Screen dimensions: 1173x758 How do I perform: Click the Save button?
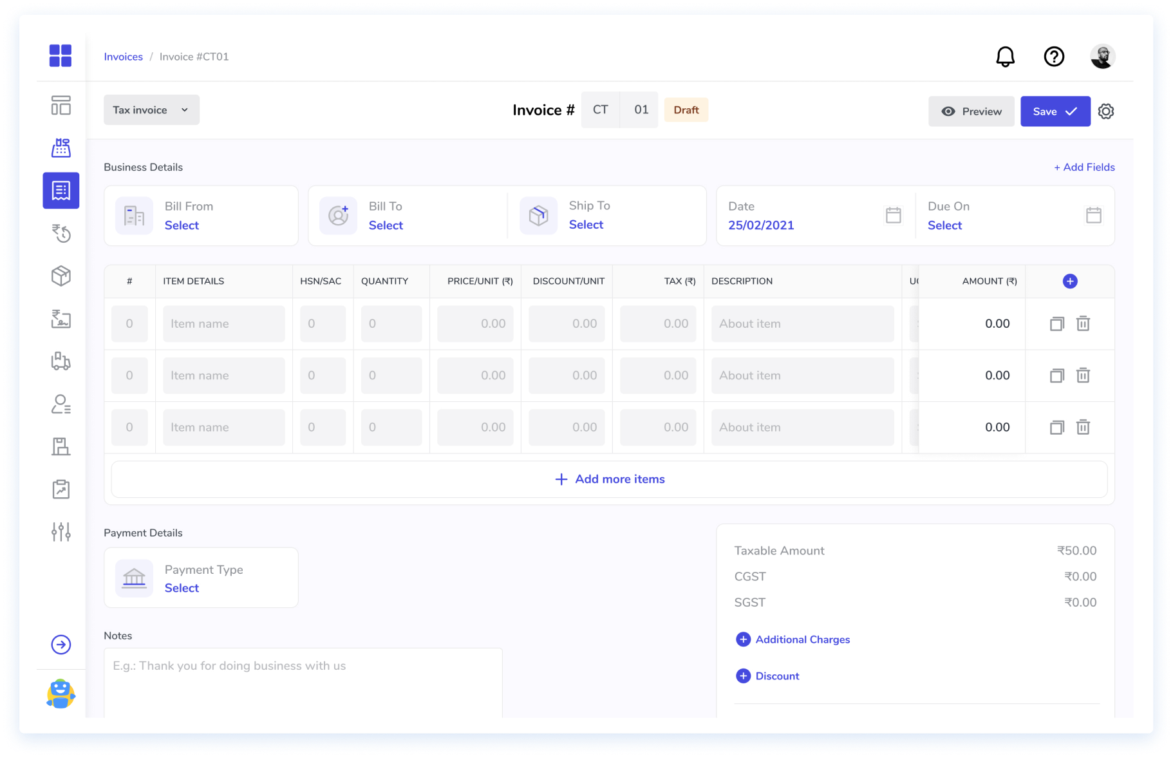click(x=1055, y=111)
